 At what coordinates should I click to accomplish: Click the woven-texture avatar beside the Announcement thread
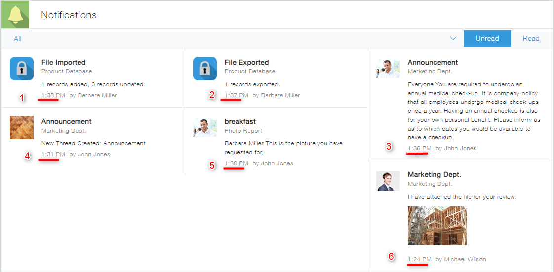[x=22, y=128]
